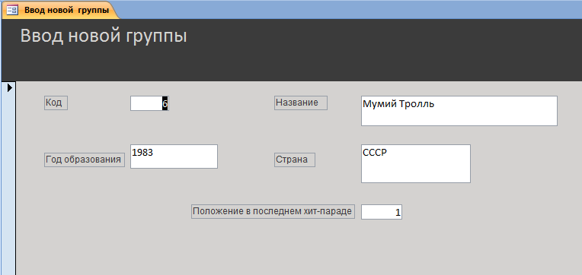Image resolution: width=582 pixels, height=275 pixels.
Task: Click the record selector arrow
Action: [x=10, y=87]
